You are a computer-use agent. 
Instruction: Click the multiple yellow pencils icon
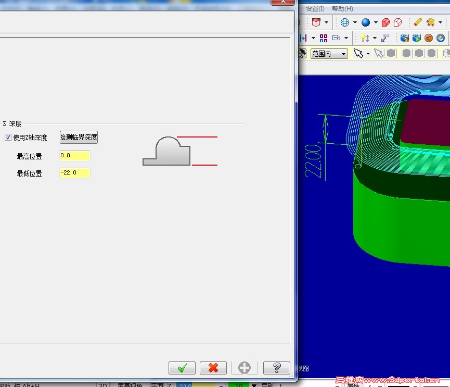(x=430, y=22)
